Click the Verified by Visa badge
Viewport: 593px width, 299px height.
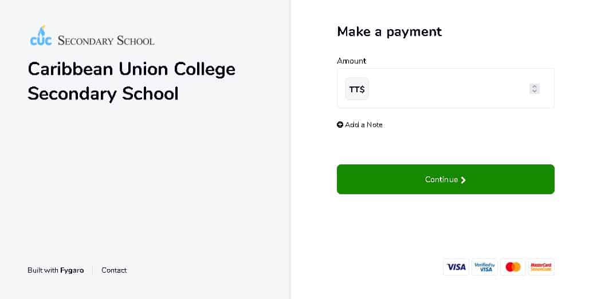(485, 267)
